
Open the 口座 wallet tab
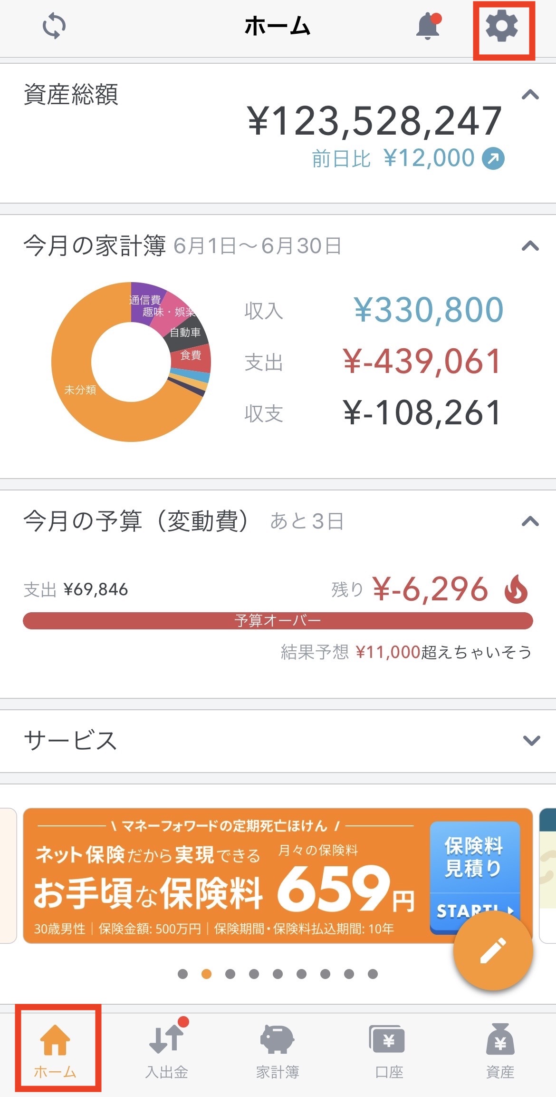[389, 1050]
